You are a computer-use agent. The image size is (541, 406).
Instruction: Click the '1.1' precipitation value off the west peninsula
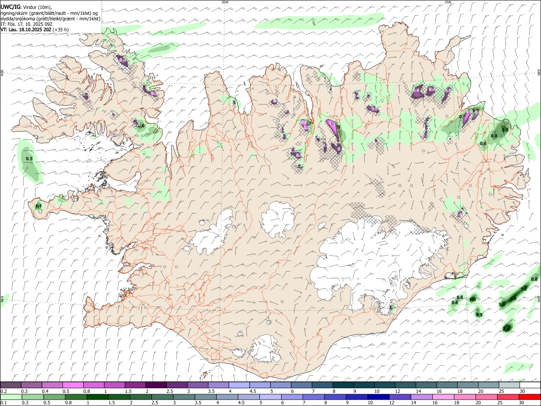(38, 206)
